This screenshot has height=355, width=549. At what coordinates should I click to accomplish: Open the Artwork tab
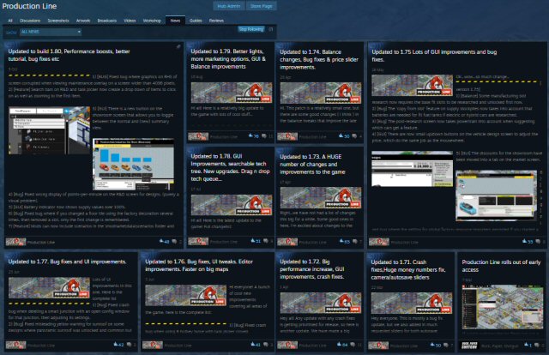click(83, 21)
